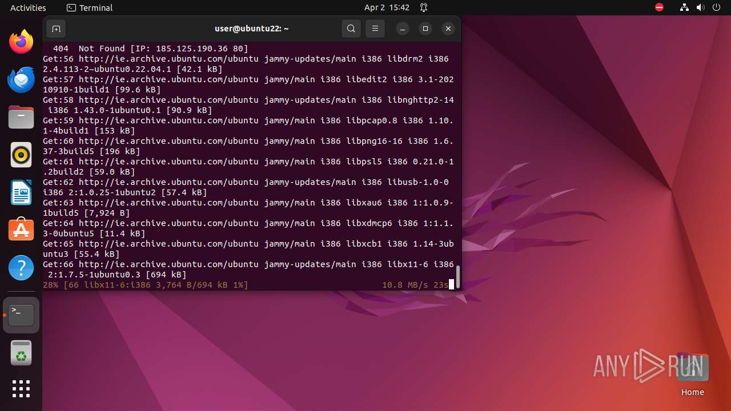Open a new terminal tab
The image size is (731, 411).
point(56,29)
